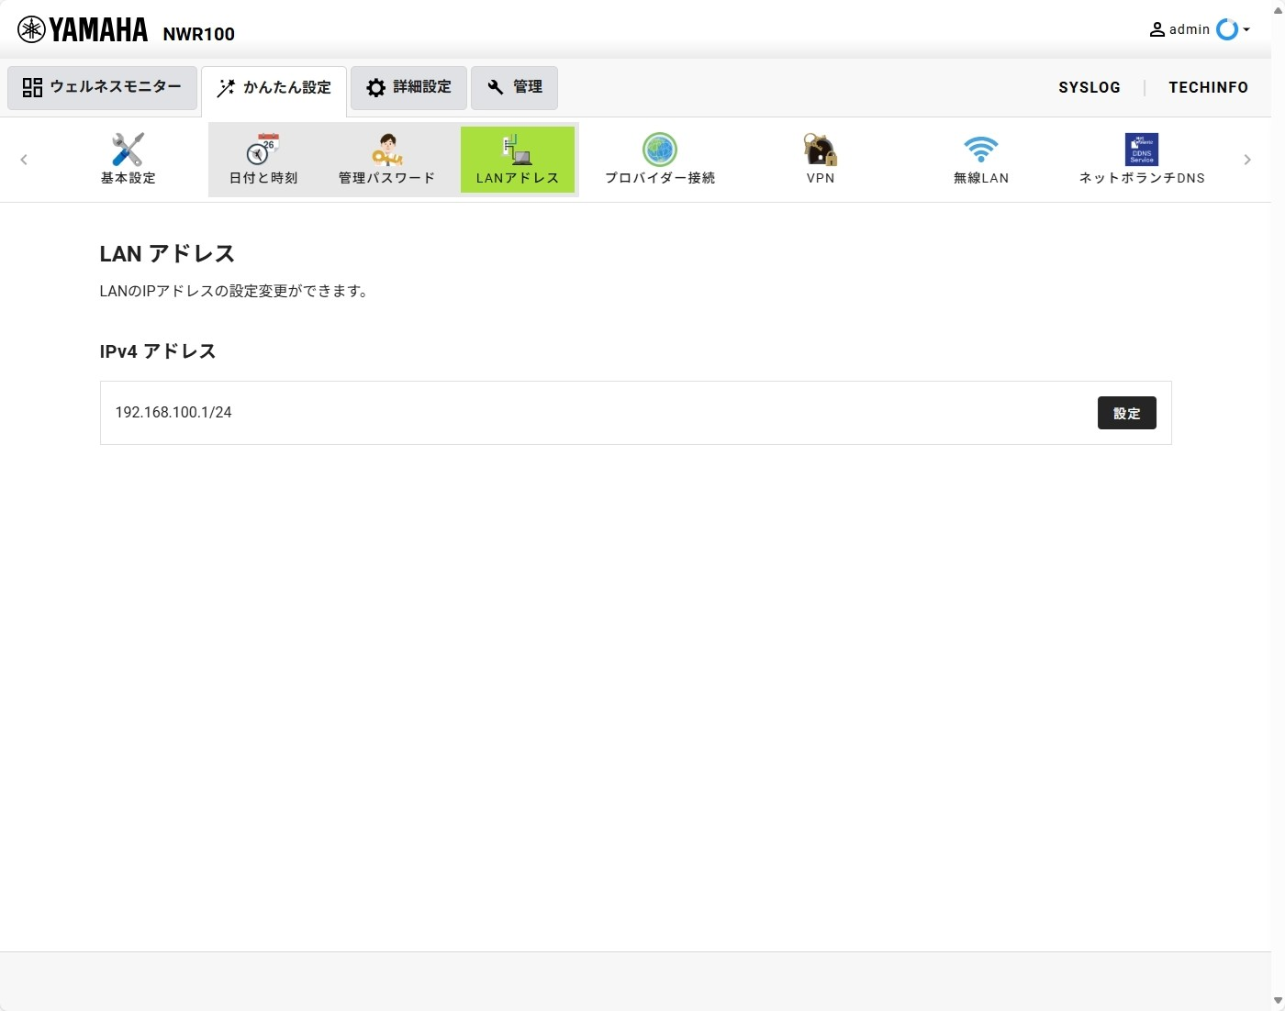Click the 設定 apply button

click(1126, 413)
